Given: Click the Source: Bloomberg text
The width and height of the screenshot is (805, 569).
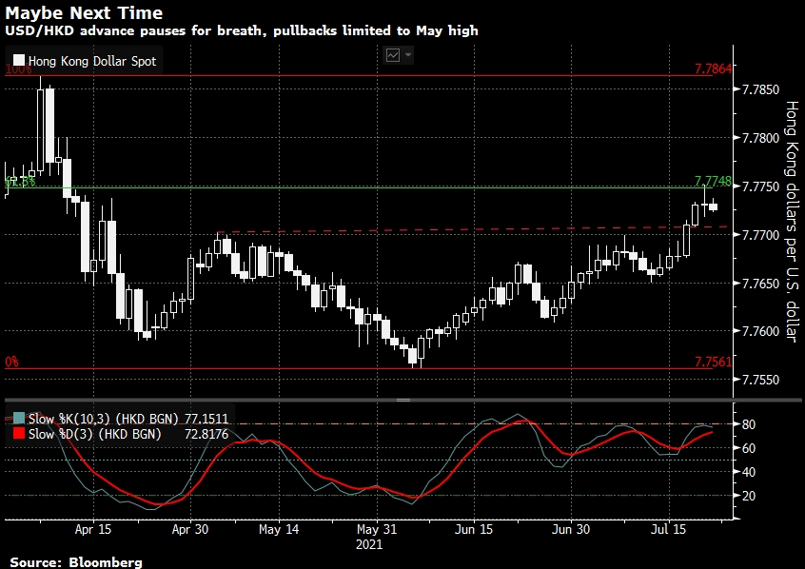Looking at the screenshot, I should click(x=76, y=561).
